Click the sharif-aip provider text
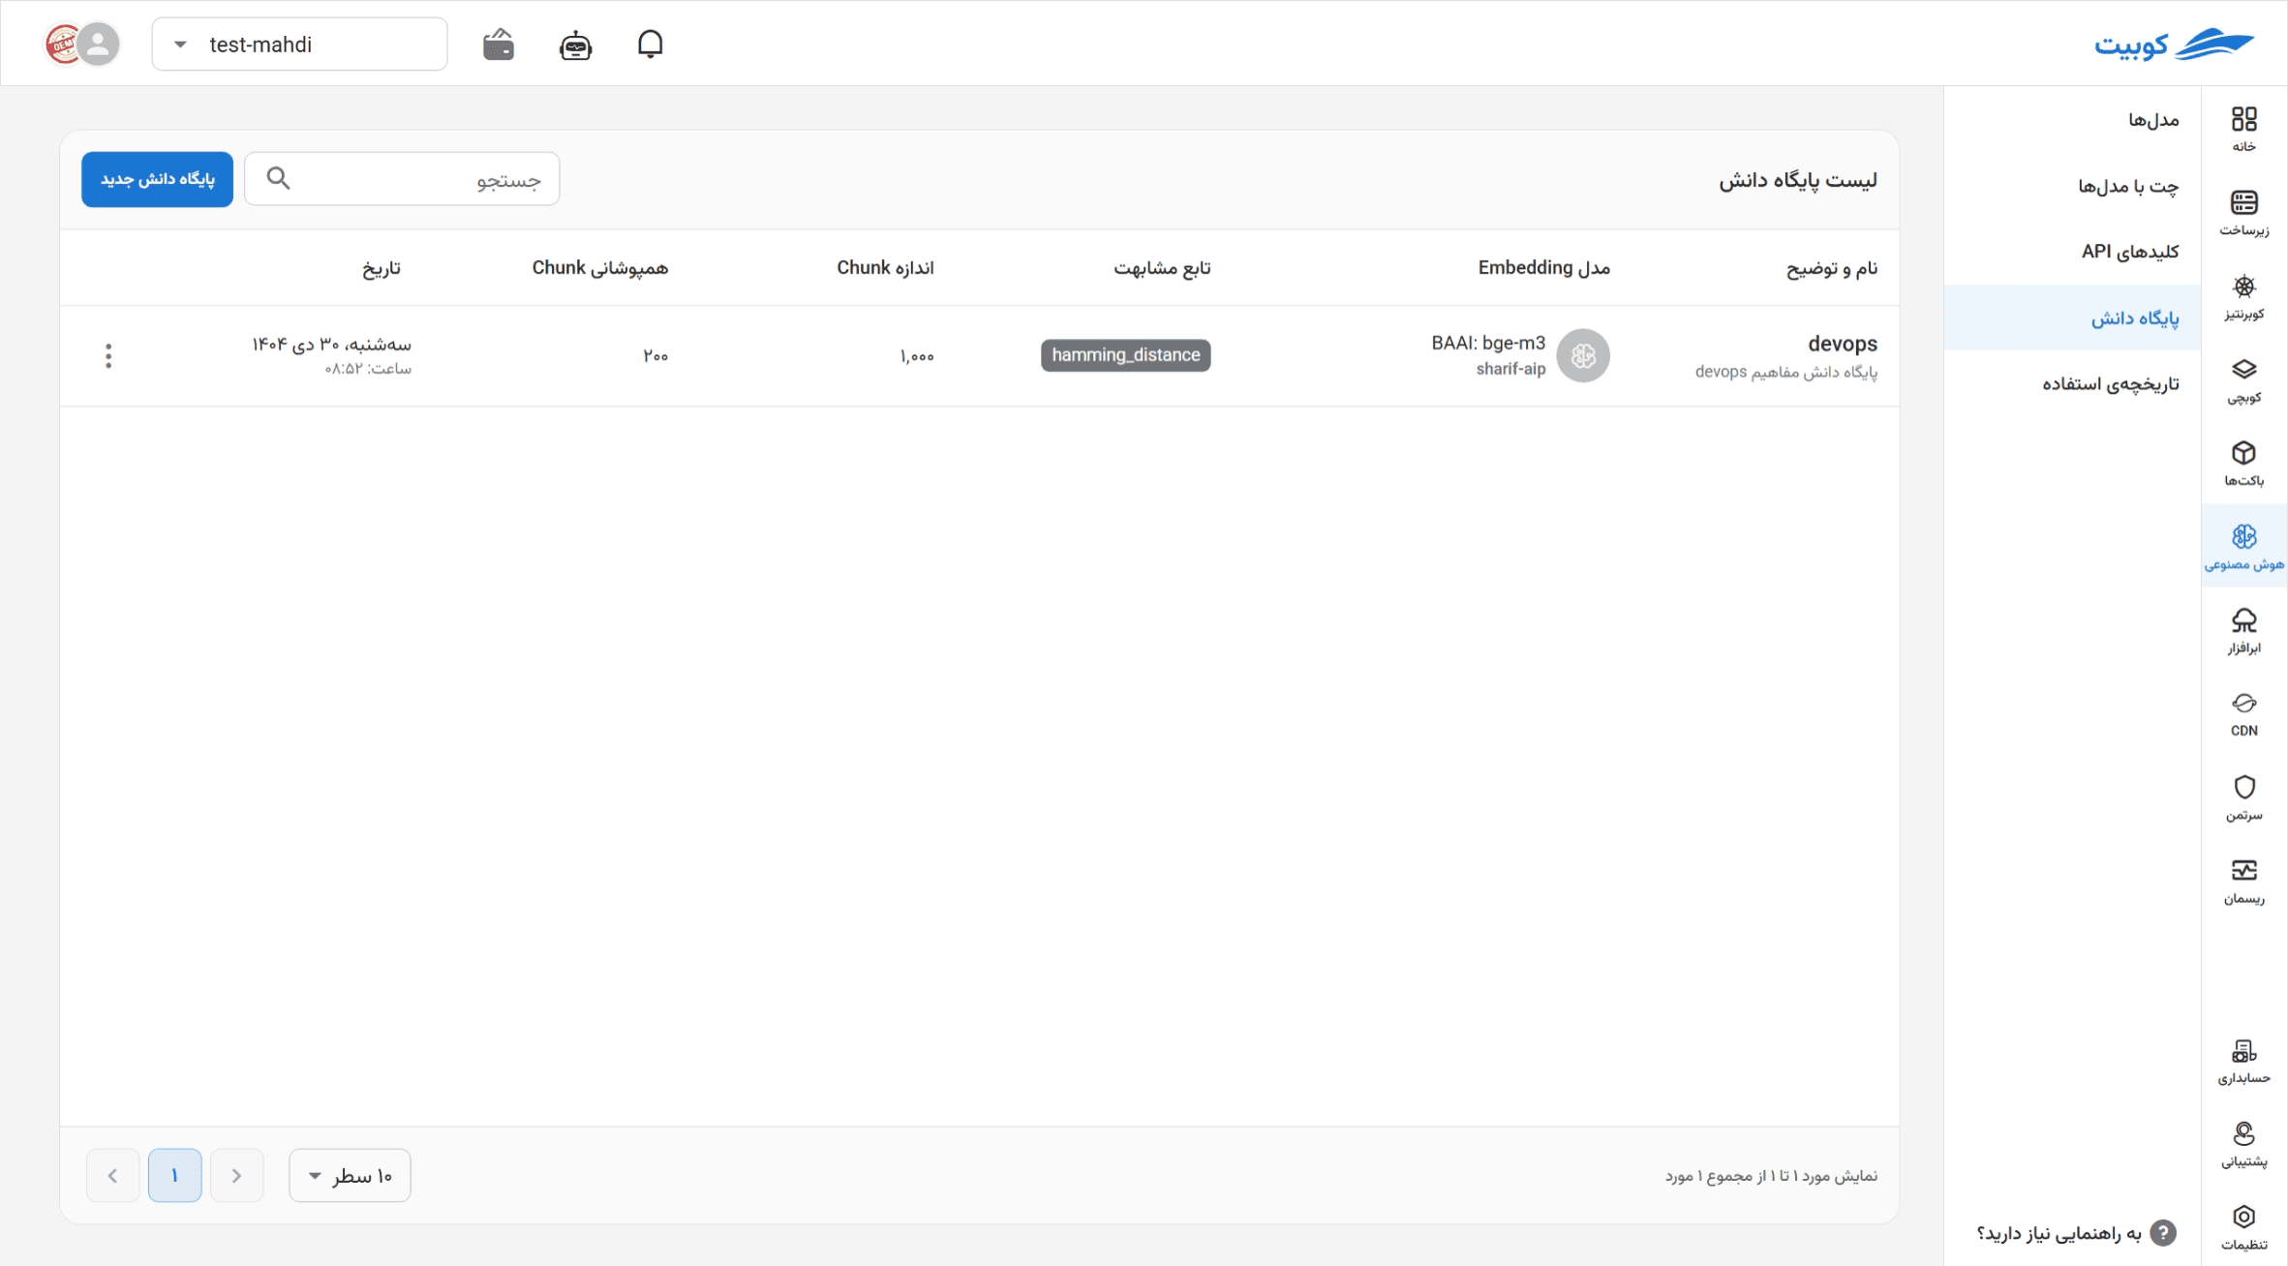 pyautogui.click(x=1510, y=369)
